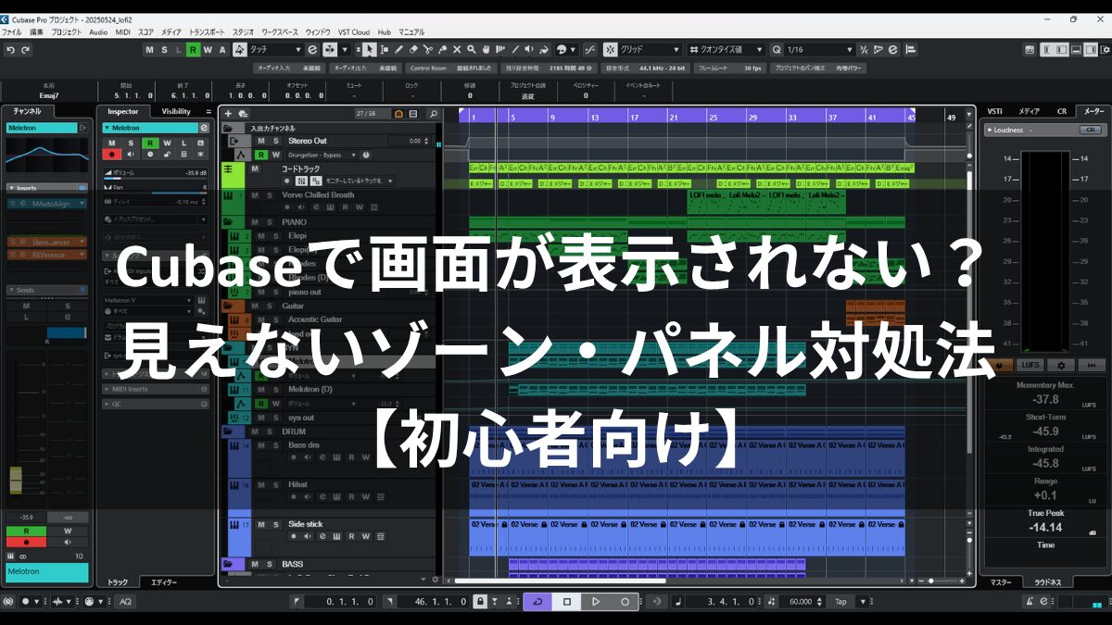Open the トランスポート menu
This screenshot has height=625, width=1112.
pyautogui.click(x=207, y=31)
